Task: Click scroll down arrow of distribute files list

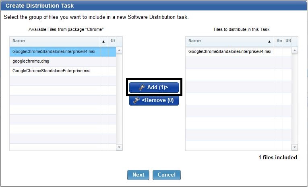Action: 294,147
